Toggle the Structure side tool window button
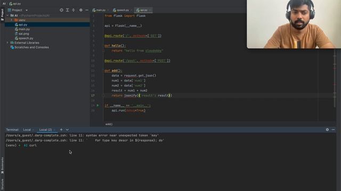Screen dimensions: 341x191 (2, 185)
